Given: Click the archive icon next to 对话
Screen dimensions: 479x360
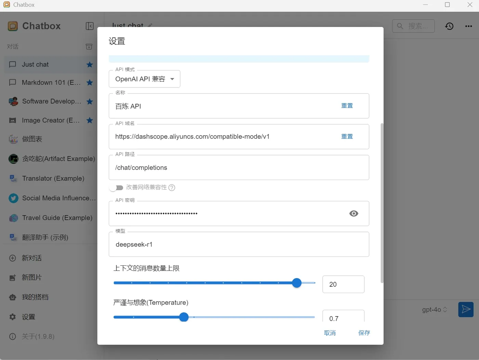Looking at the screenshot, I should [89, 47].
